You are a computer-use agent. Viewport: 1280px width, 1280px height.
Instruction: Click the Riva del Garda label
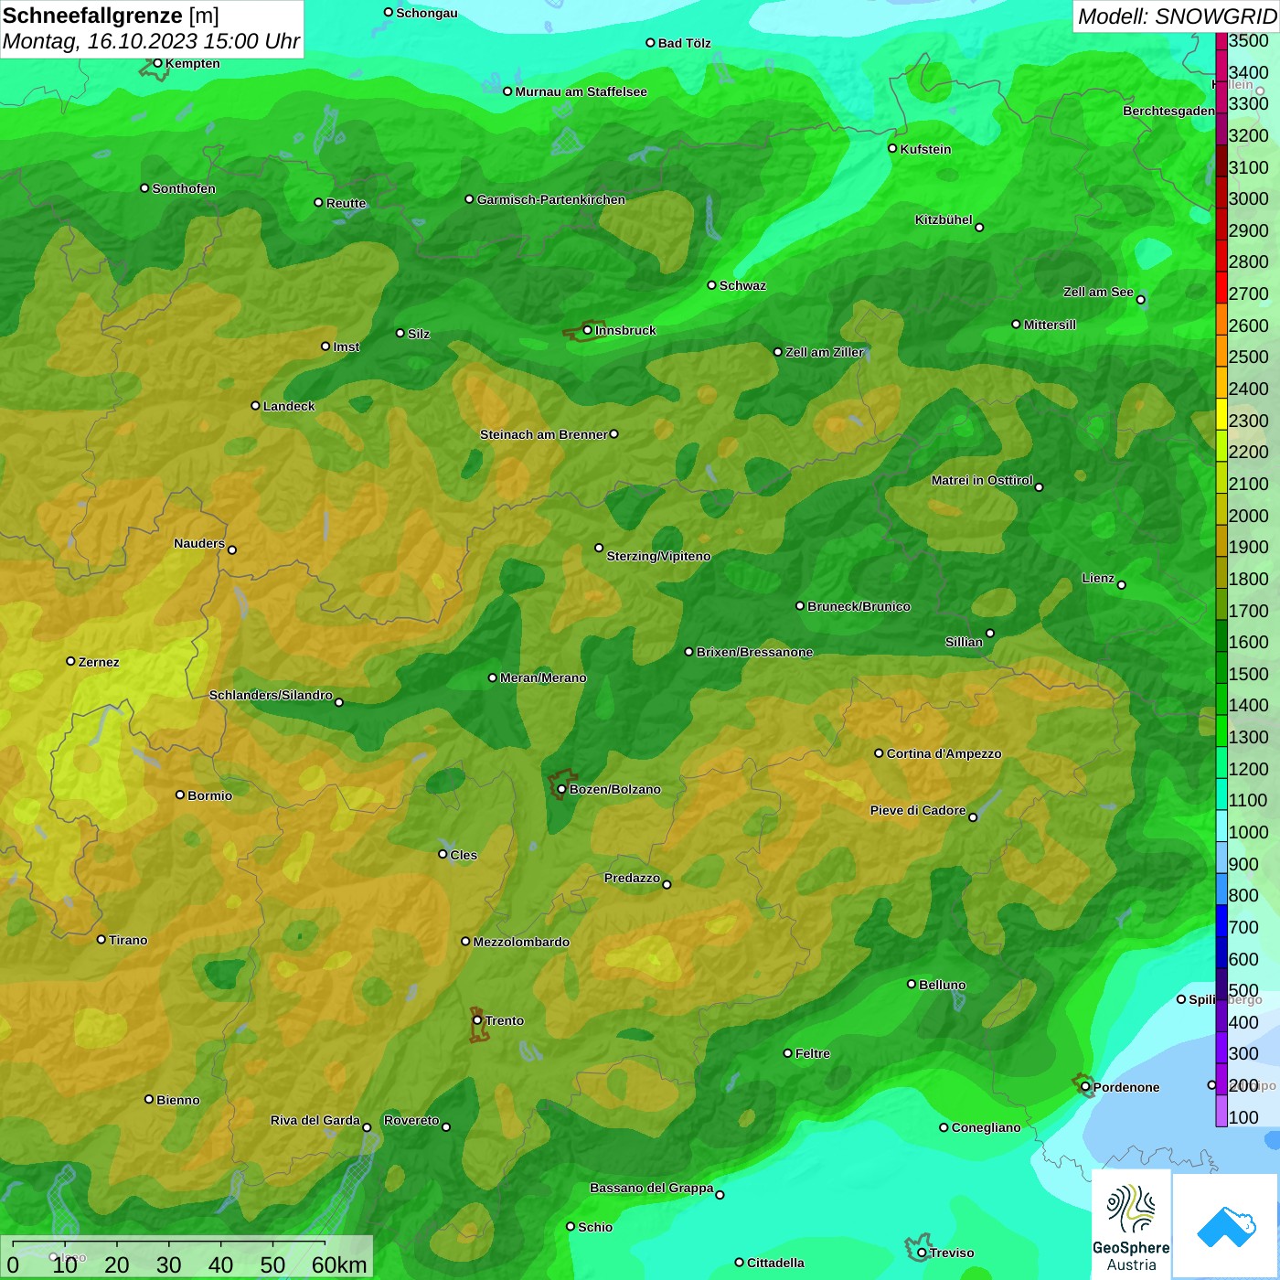pyautogui.click(x=315, y=1120)
